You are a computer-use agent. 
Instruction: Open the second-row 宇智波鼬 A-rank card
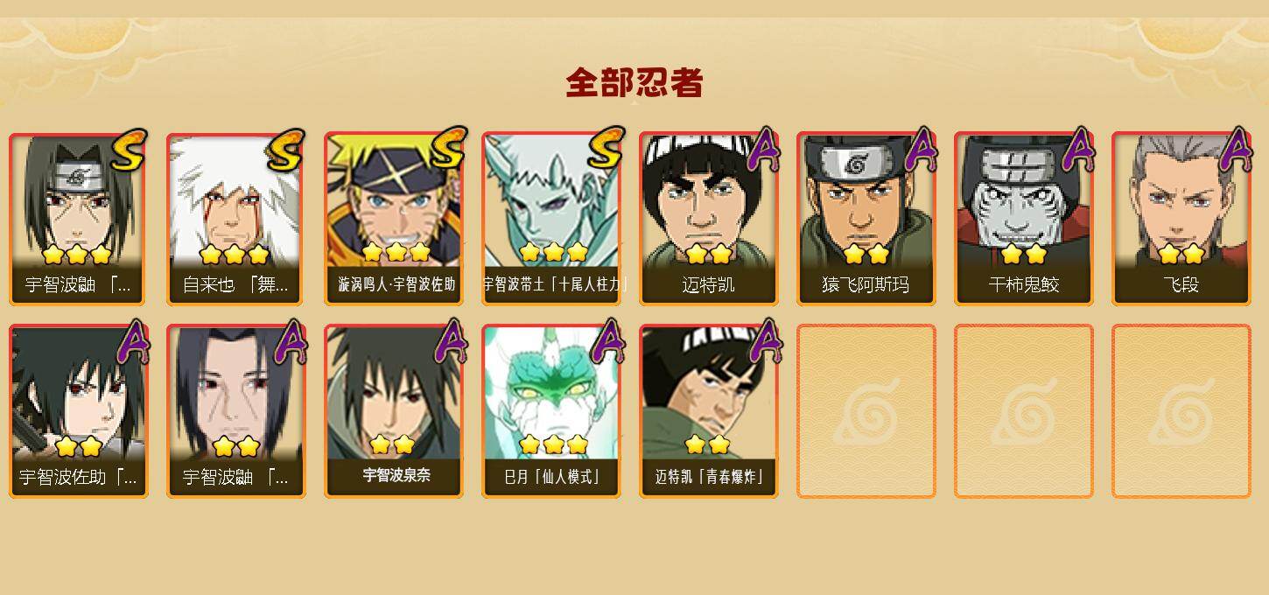pos(235,411)
